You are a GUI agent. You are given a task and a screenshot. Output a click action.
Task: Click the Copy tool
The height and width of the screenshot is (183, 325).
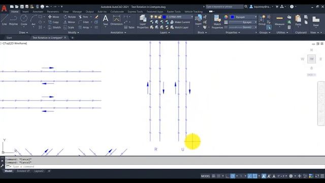click(53, 22)
